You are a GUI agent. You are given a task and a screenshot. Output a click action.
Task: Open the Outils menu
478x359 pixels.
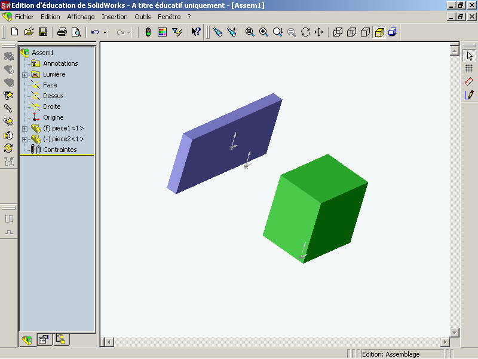[x=143, y=17]
